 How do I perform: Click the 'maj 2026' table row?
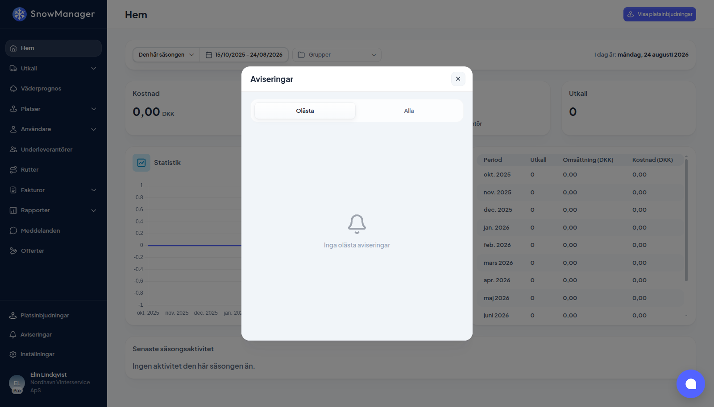point(580,298)
